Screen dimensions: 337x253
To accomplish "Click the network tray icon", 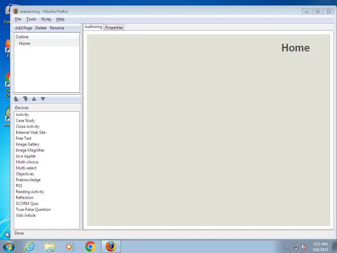I will (x=296, y=247).
